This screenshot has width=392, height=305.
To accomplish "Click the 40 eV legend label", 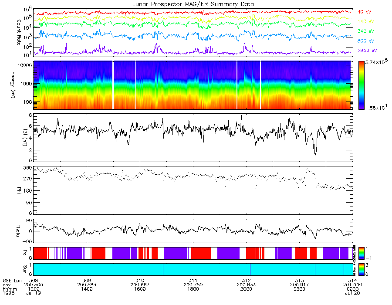I will pyautogui.click(x=364, y=12).
